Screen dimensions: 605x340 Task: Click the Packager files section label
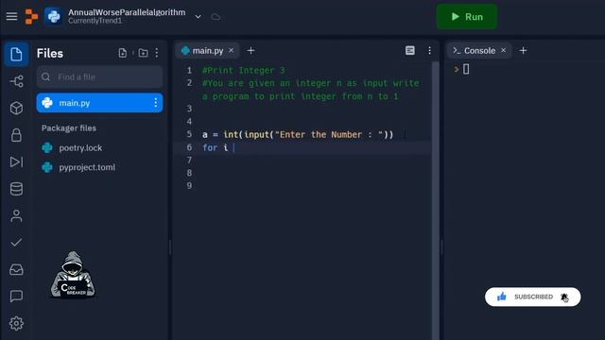tap(69, 128)
